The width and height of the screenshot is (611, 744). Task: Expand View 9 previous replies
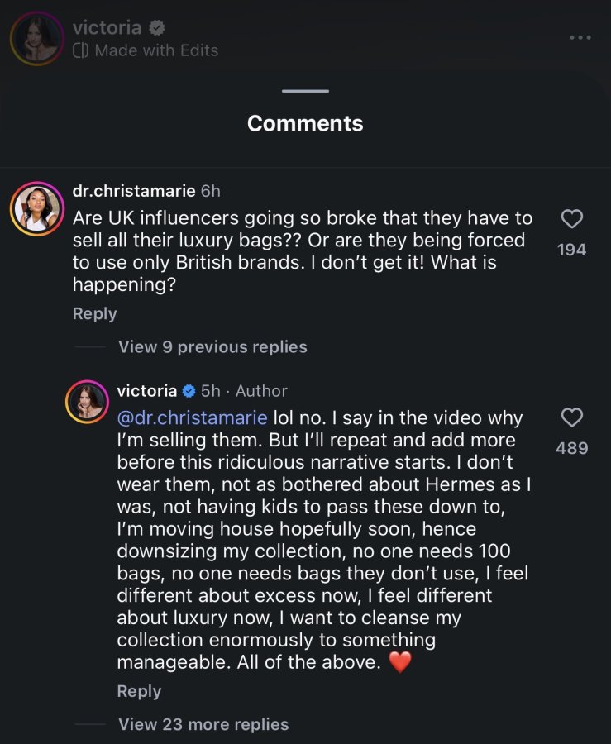(x=212, y=347)
